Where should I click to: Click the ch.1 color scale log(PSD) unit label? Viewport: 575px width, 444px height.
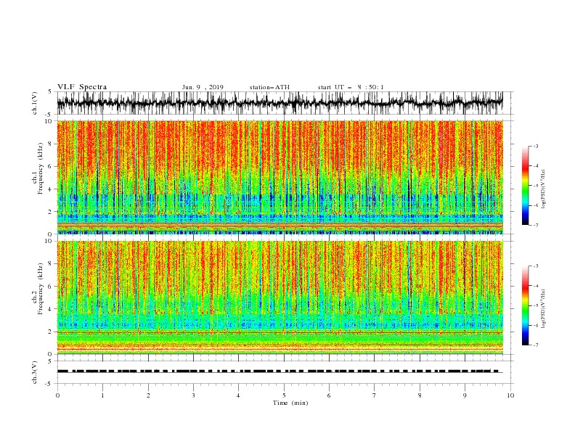(543, 189)
